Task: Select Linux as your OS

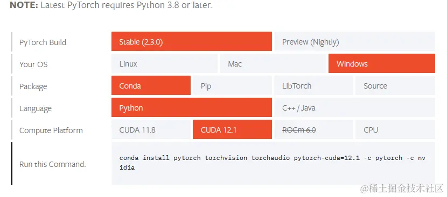Action: point(164,63)
